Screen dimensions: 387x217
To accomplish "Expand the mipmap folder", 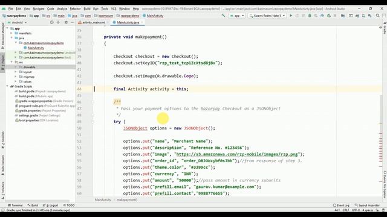I will tap(16, 77).
